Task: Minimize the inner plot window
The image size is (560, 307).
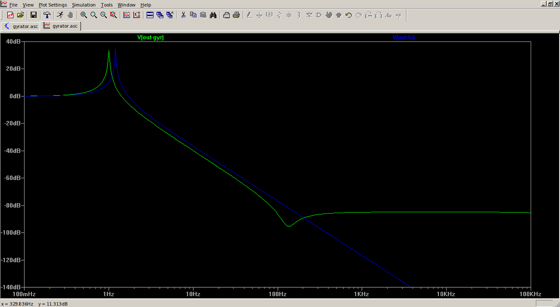Action: pos(543,4)
